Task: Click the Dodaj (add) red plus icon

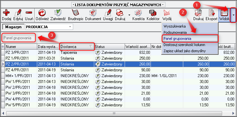Action: 6,13
